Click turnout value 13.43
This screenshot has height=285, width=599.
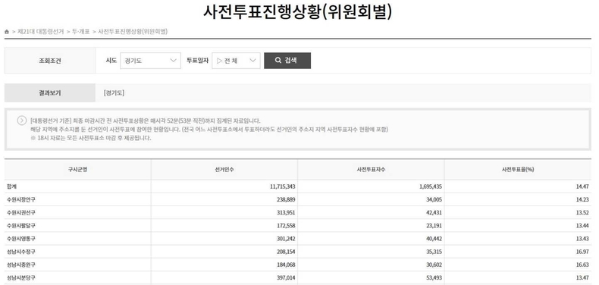583,239
